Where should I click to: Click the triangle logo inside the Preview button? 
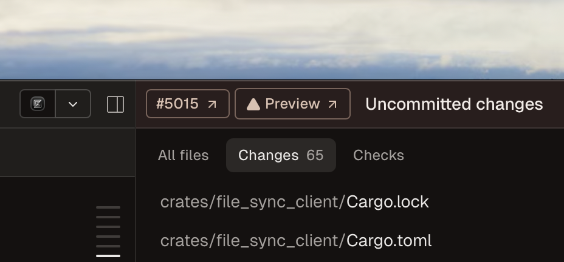[253, 104]
